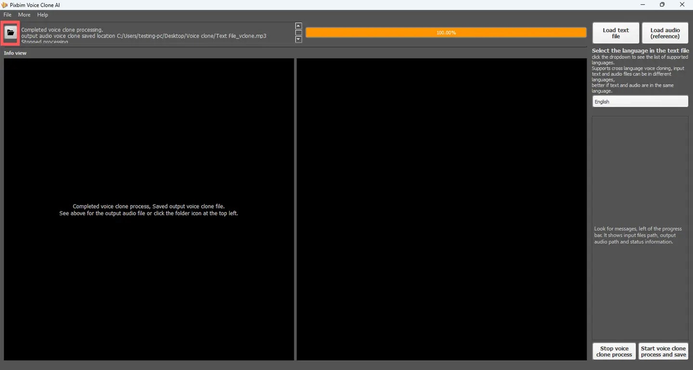Click message log scroll up arrow
This screenshot has height=370, width=693.
tap(298, 26)
